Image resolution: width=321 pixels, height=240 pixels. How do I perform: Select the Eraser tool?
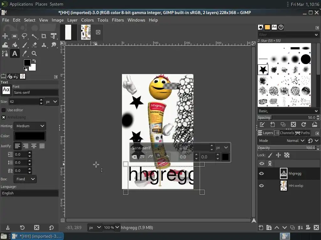pos(34,45)
